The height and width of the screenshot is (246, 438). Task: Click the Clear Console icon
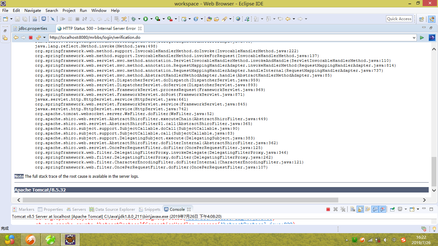coord(353,209)
